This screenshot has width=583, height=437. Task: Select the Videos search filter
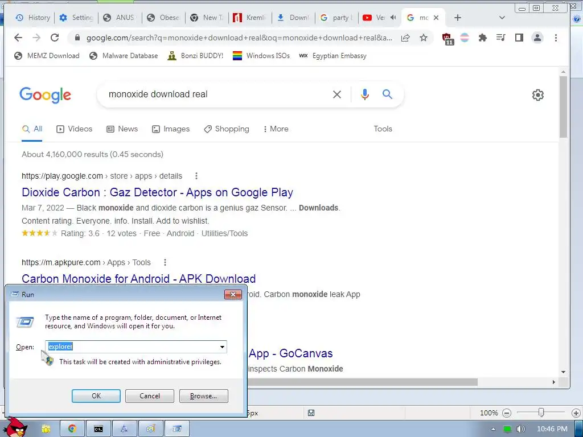click(75, 129)
